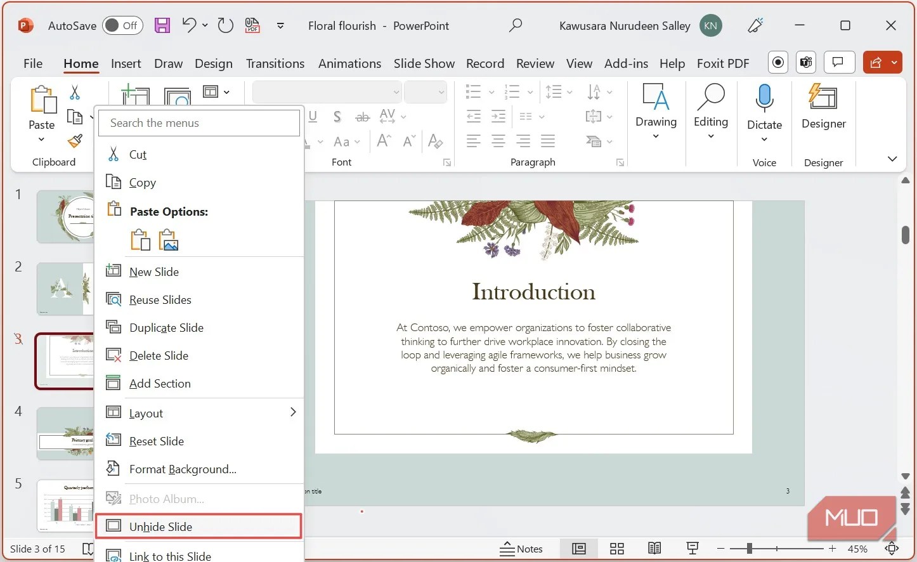
Task: Adjust the zoom slider handle
Action: pyautogui.click(x=750, y=549)
